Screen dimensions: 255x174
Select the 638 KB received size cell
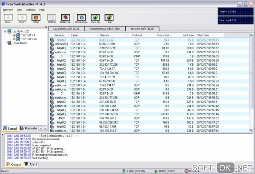tap(165, 114)
